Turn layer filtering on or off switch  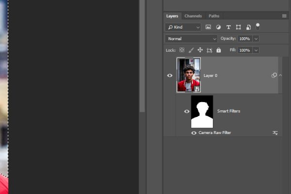[258, 27]
